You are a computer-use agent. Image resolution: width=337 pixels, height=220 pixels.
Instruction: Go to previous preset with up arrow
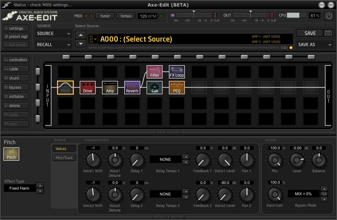click(81, 35)
